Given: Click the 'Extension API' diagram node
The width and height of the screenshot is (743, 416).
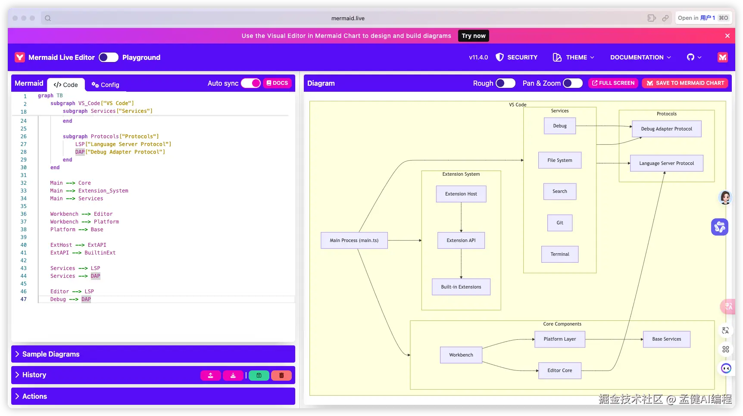Looking at the screenshot, I should click(x=461, y=240).
